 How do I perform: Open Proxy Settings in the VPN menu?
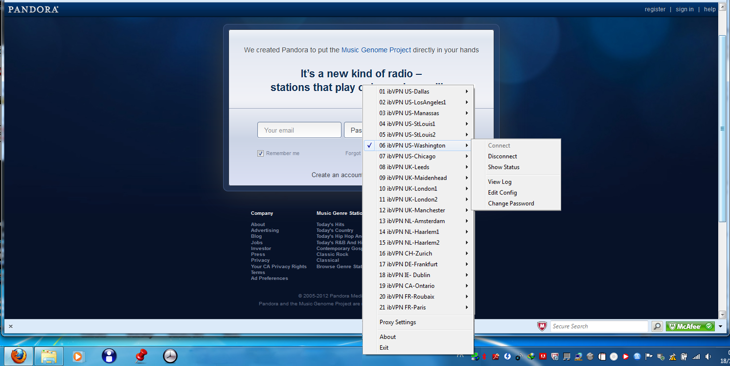[x=418, y=322]
